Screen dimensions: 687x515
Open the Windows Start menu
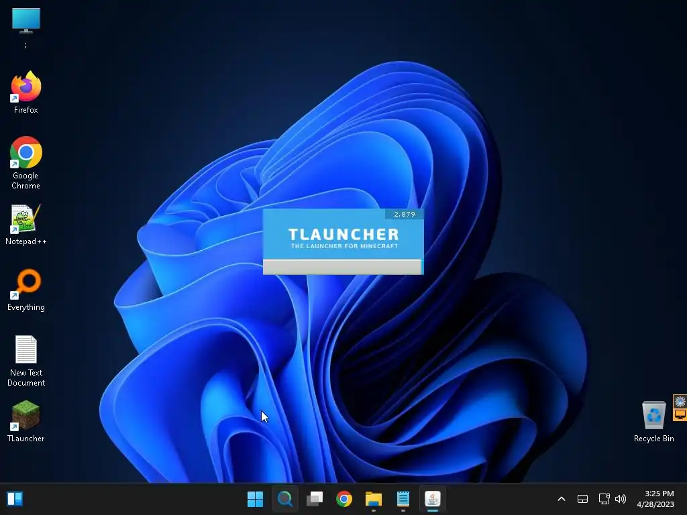[255, 499]
